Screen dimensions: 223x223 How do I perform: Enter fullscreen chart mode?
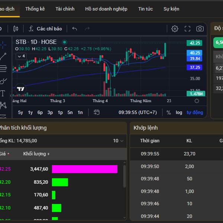(x=187, y=29)
